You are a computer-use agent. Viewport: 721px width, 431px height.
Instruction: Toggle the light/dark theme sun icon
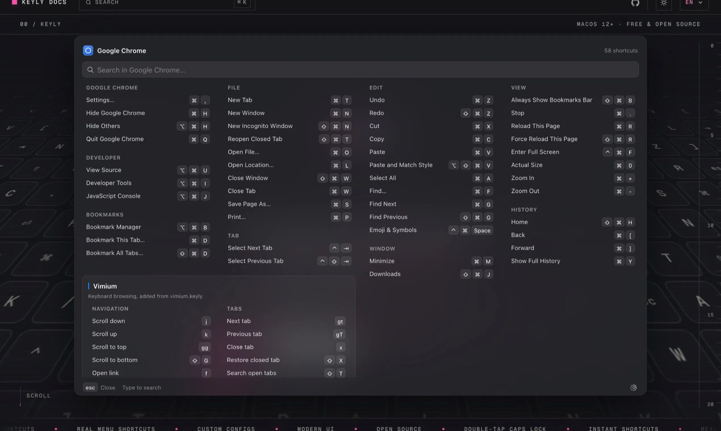coord(664,3)
